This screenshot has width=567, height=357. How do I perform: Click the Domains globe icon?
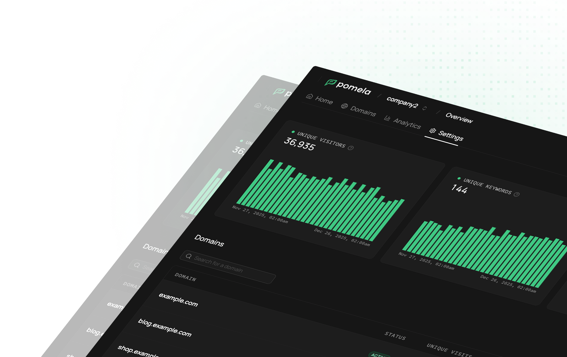tap(344, 106)
